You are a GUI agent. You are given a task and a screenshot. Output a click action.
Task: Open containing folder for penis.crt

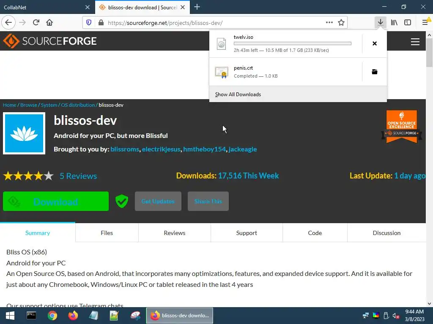(x=375, y=72)
